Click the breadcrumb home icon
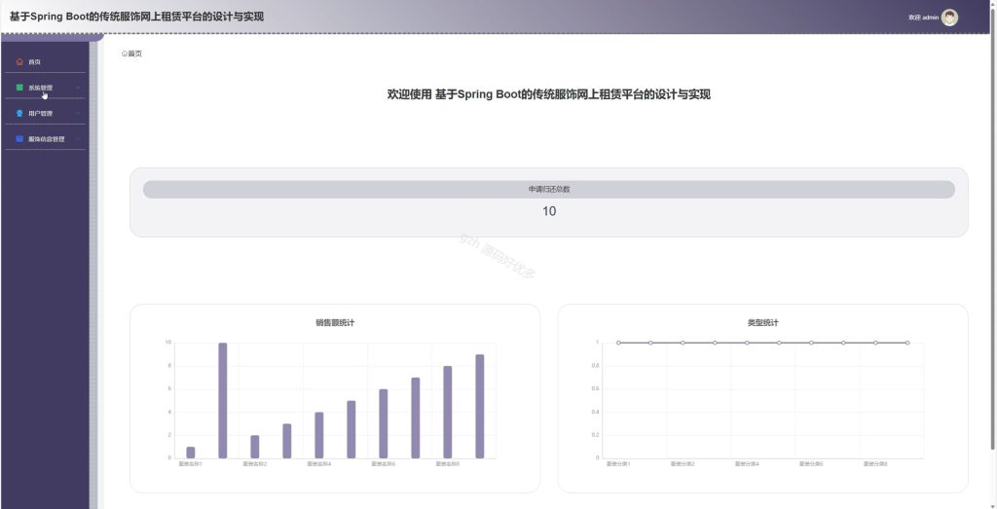This screenshot has height=509, width=997. click(x=125, y=54)
